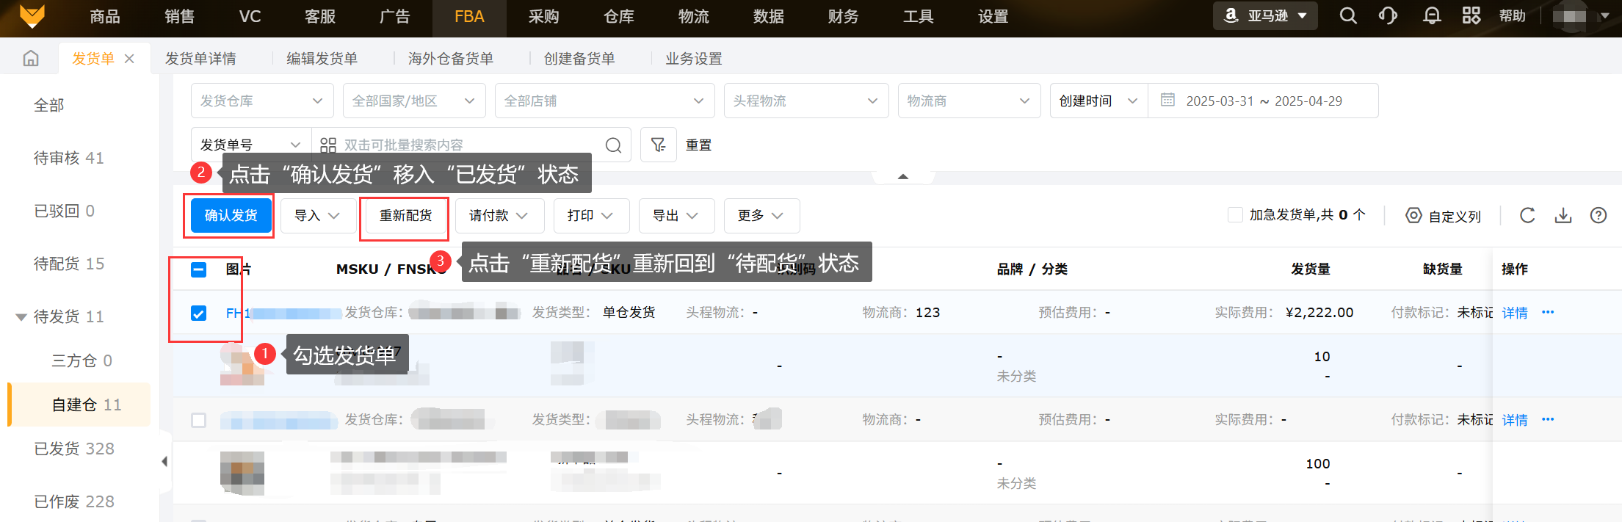Open the FBA menu

pyautogui.click(x=469, y=17)
